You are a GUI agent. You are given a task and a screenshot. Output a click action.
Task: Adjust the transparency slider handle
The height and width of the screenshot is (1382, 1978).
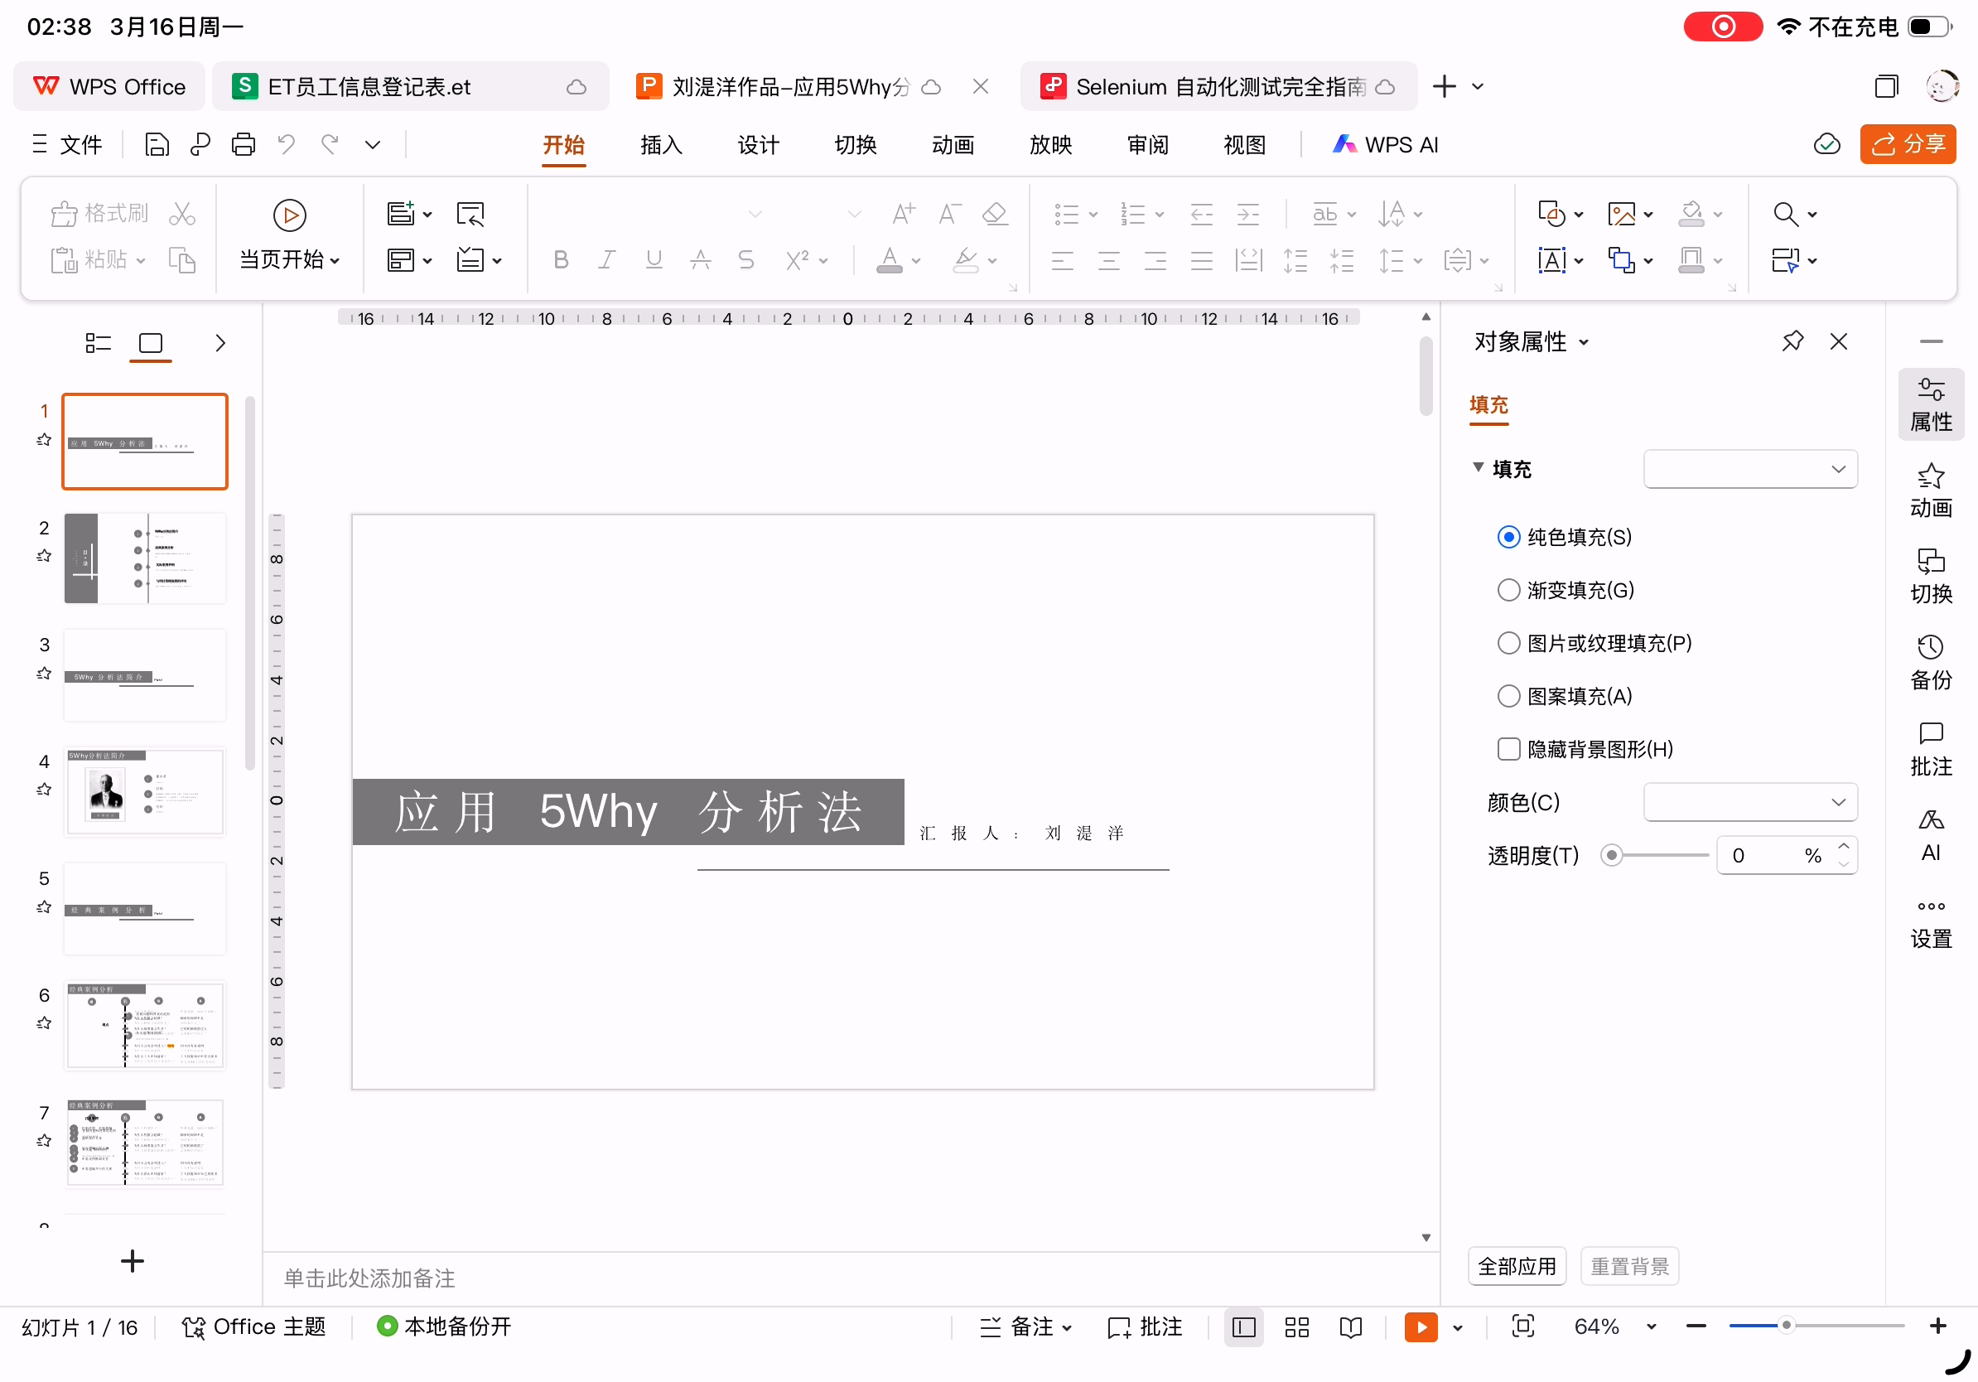coord(1611,856)
